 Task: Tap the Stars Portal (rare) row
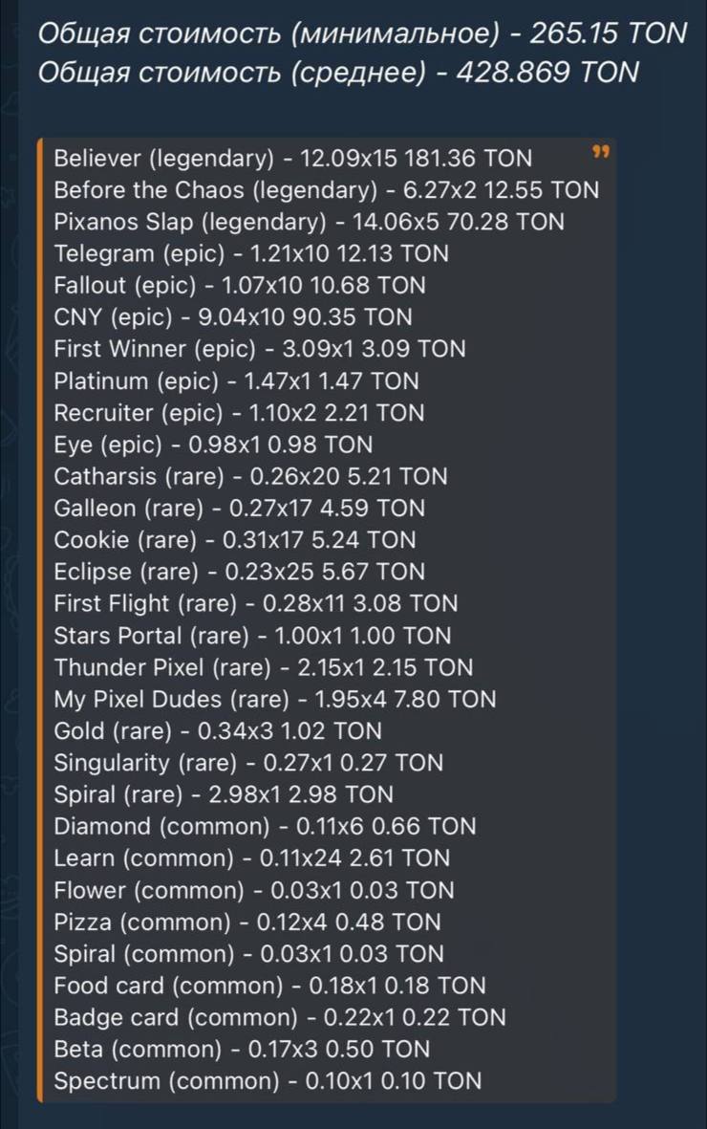point(253,636)
